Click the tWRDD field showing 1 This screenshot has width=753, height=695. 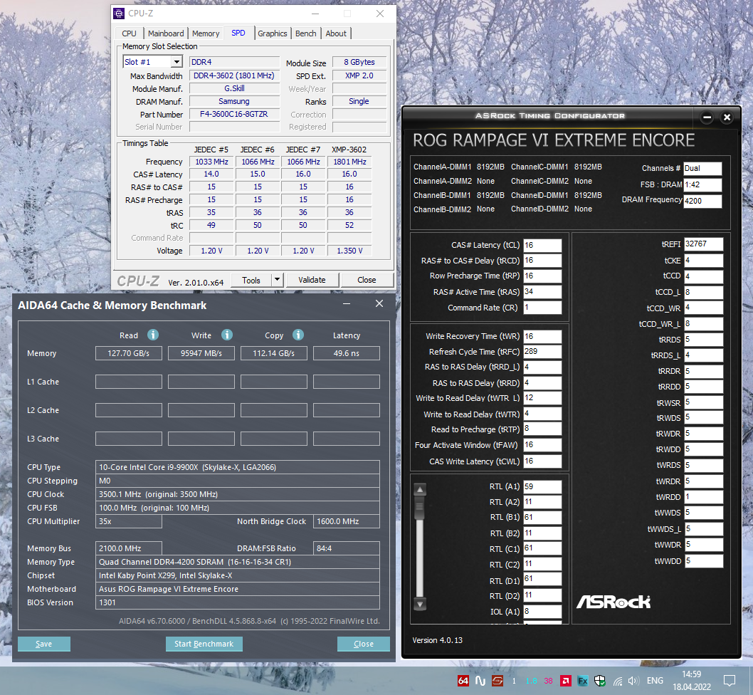click(x=704, y=496)
